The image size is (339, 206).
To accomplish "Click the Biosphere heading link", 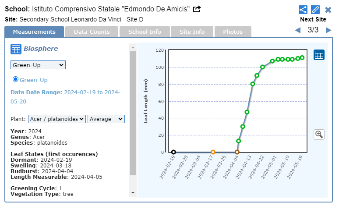I will [x=41, y=49].
